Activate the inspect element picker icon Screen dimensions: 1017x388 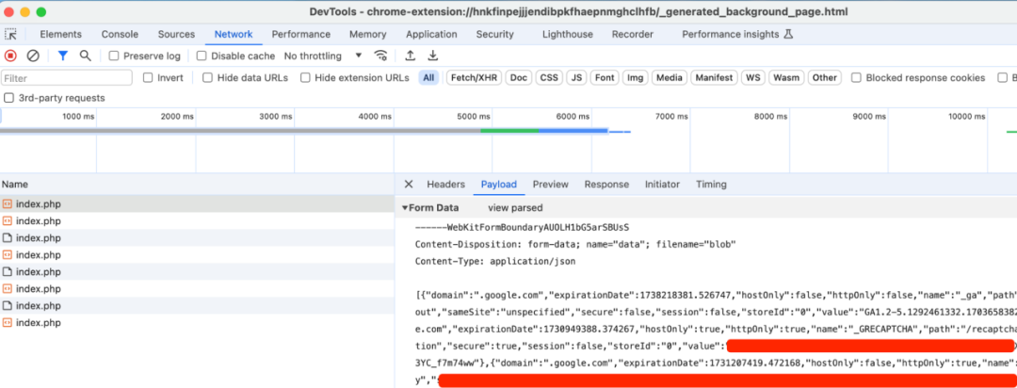pos(11,35)
